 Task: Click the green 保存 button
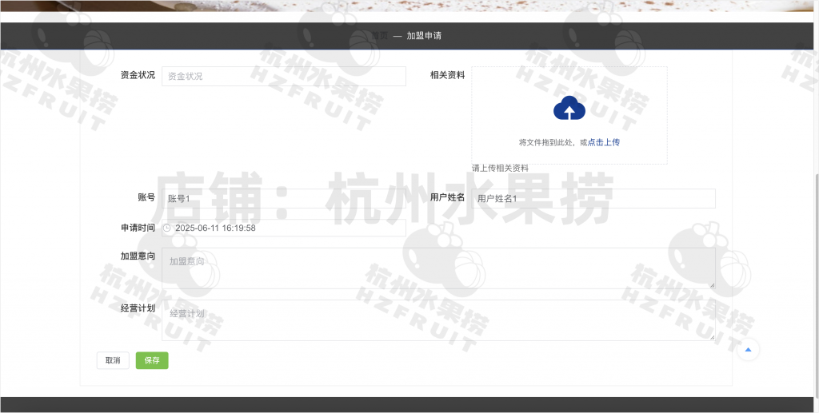click(x=152, y=360)
